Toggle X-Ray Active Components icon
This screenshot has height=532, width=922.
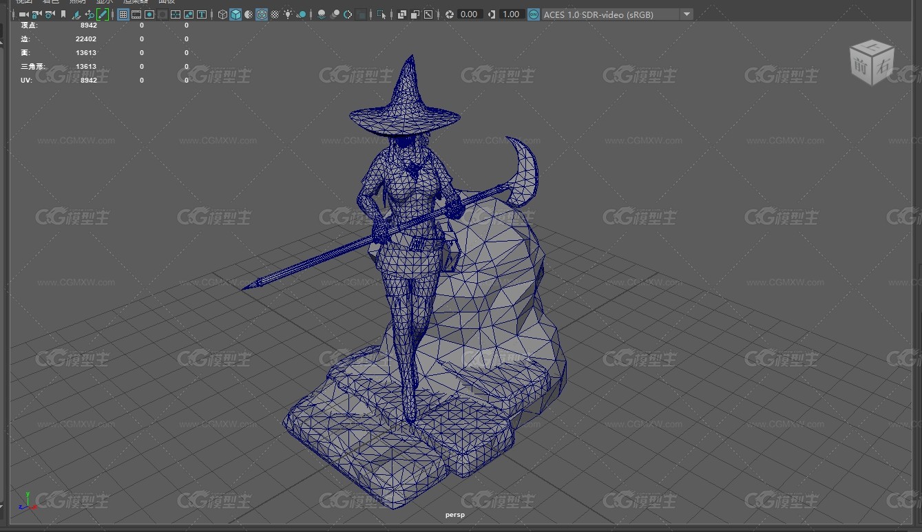415,14
